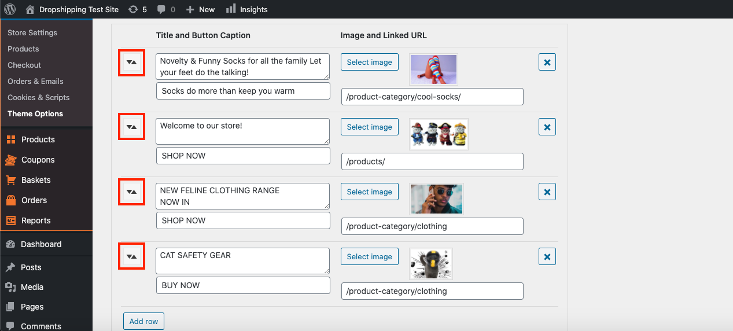Click the costumed cats thumbnail image
Viewport: 733px width, 331px height.
click(x=439, y=134)
